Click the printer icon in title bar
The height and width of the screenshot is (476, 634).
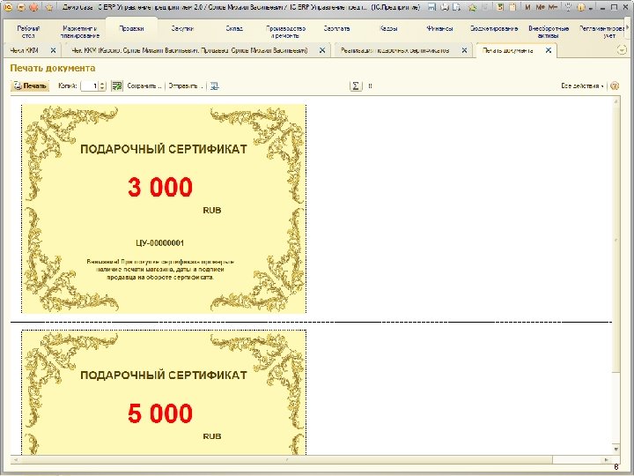click(x=445, y=7)
